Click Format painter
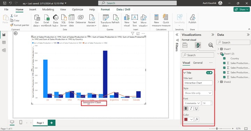Image resolution: width=251 pixels, height=131 pixels. pyautogui.click(x=20, y=25)
